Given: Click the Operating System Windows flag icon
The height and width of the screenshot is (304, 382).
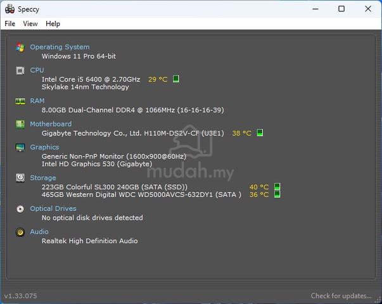Looking at the screenshot, I should (20, 47).
